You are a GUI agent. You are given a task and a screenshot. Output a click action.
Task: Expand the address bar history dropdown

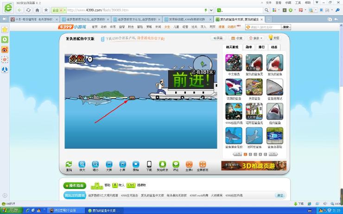[211, 10]
